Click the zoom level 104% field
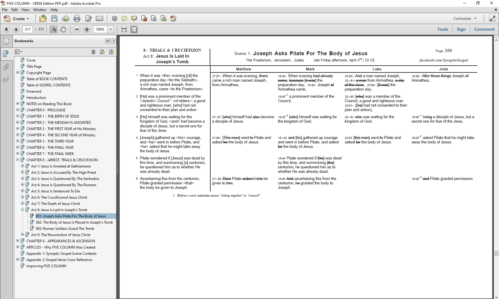Viewport: 499px width, 299px height. pos(100,29)
